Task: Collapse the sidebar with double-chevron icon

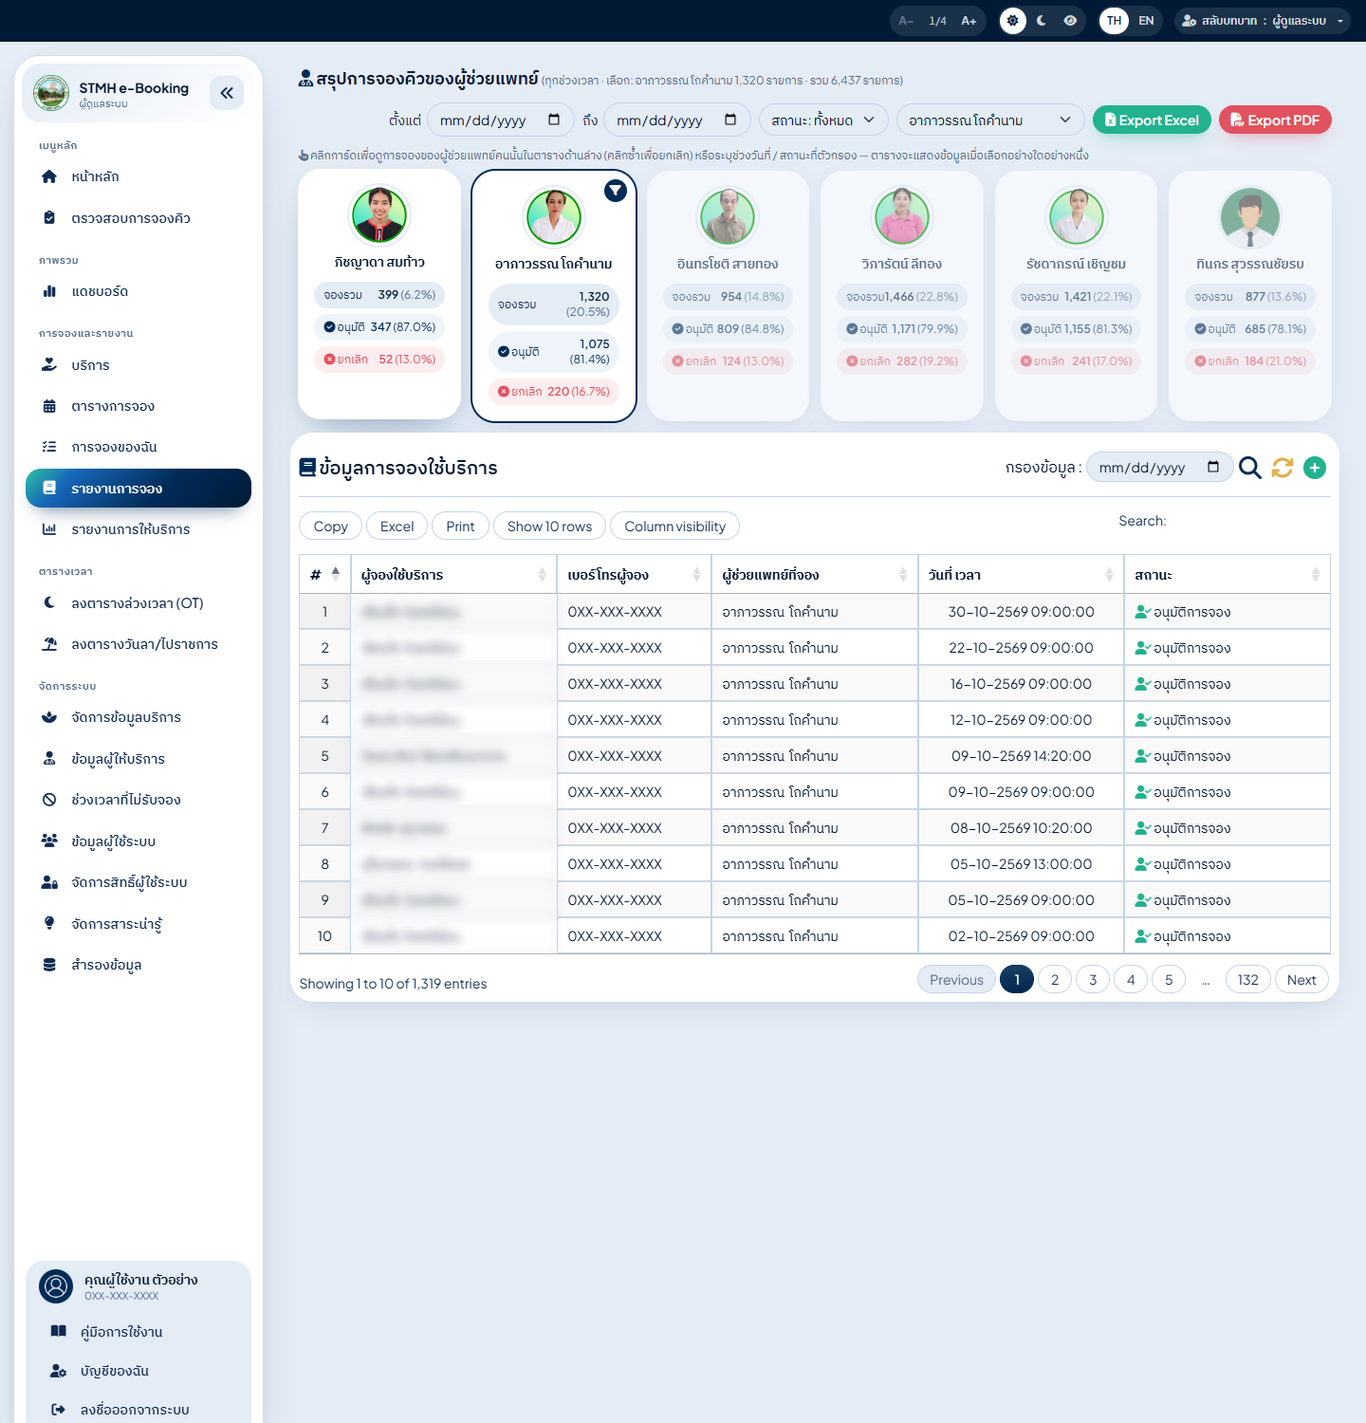Action: click(227, 93)
